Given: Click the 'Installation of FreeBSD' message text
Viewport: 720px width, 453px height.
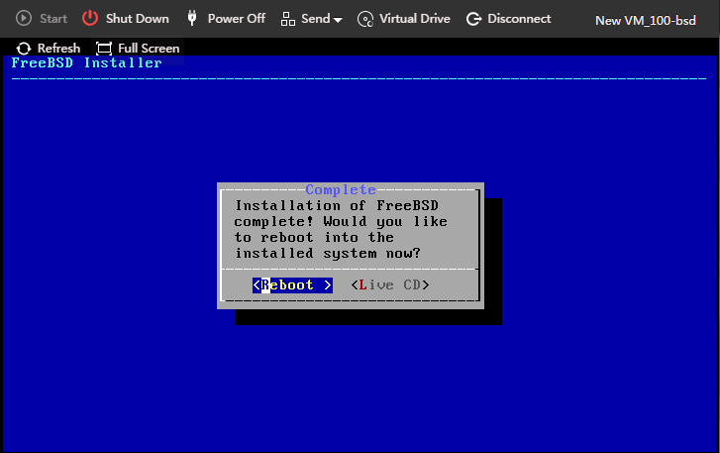Looking at the screenshot, I should coord(337,205).
